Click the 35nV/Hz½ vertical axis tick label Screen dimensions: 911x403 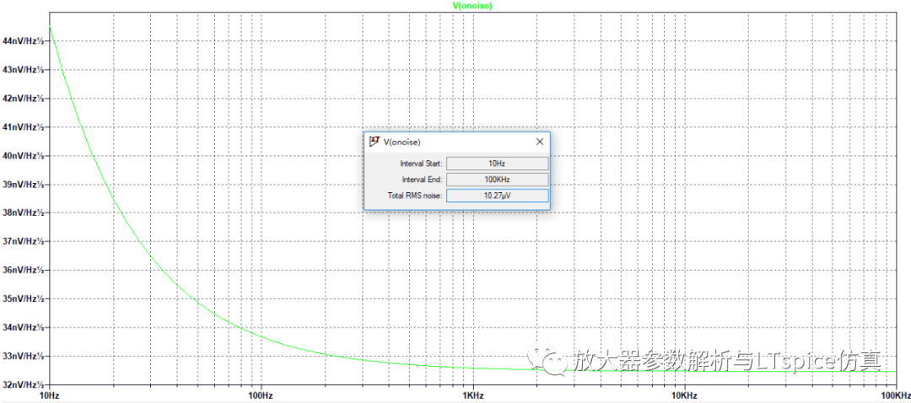point(23,298)
